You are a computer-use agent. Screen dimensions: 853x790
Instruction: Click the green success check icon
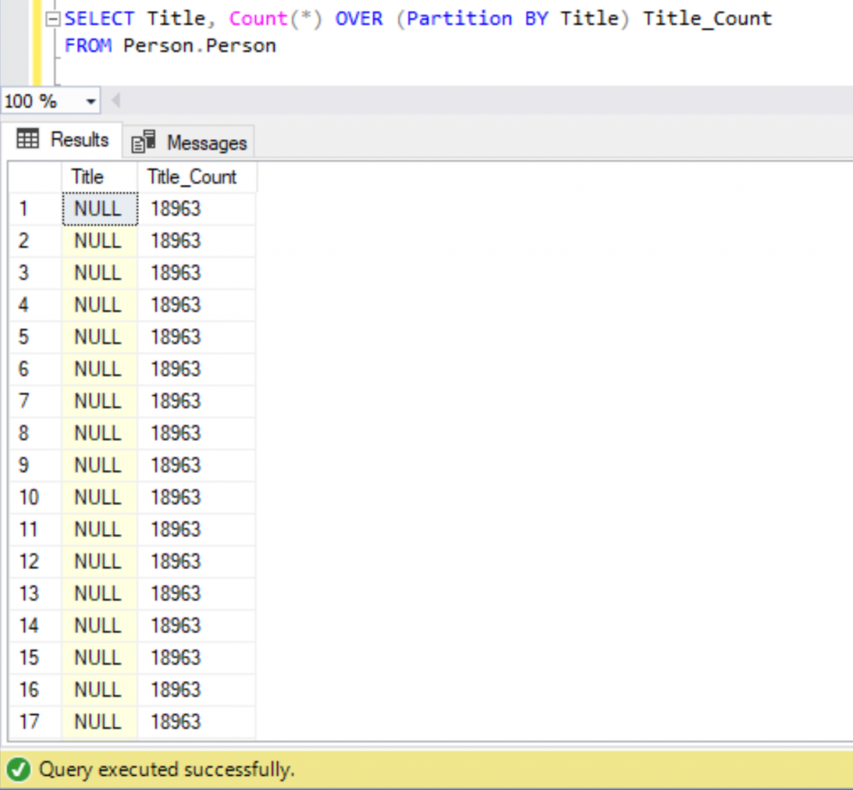(x=19, y=769)
